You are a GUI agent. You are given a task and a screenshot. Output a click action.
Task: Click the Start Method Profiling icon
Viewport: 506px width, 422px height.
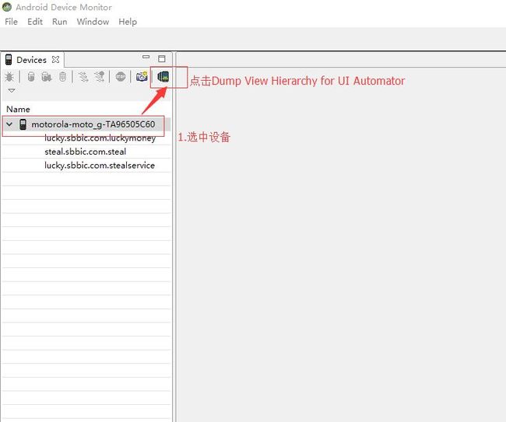pos(100,77)
